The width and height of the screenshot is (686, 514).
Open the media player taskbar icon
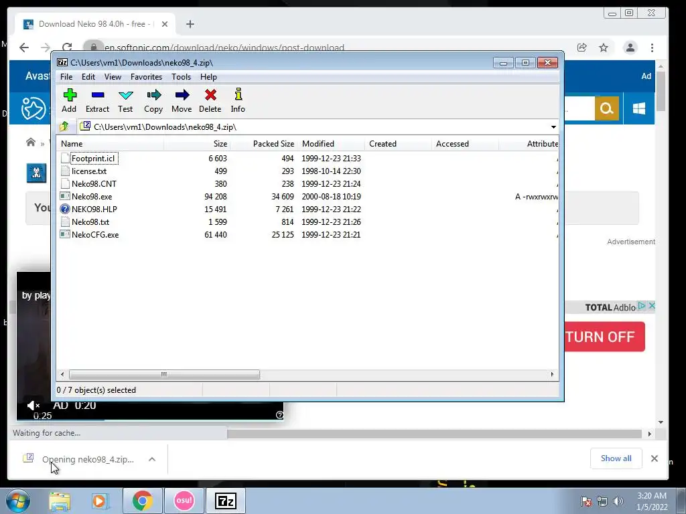coord(99,501)
